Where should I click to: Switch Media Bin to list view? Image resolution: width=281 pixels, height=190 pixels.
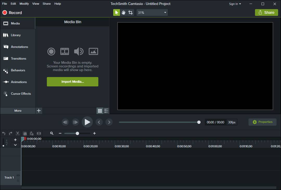(x=106, y=111)
